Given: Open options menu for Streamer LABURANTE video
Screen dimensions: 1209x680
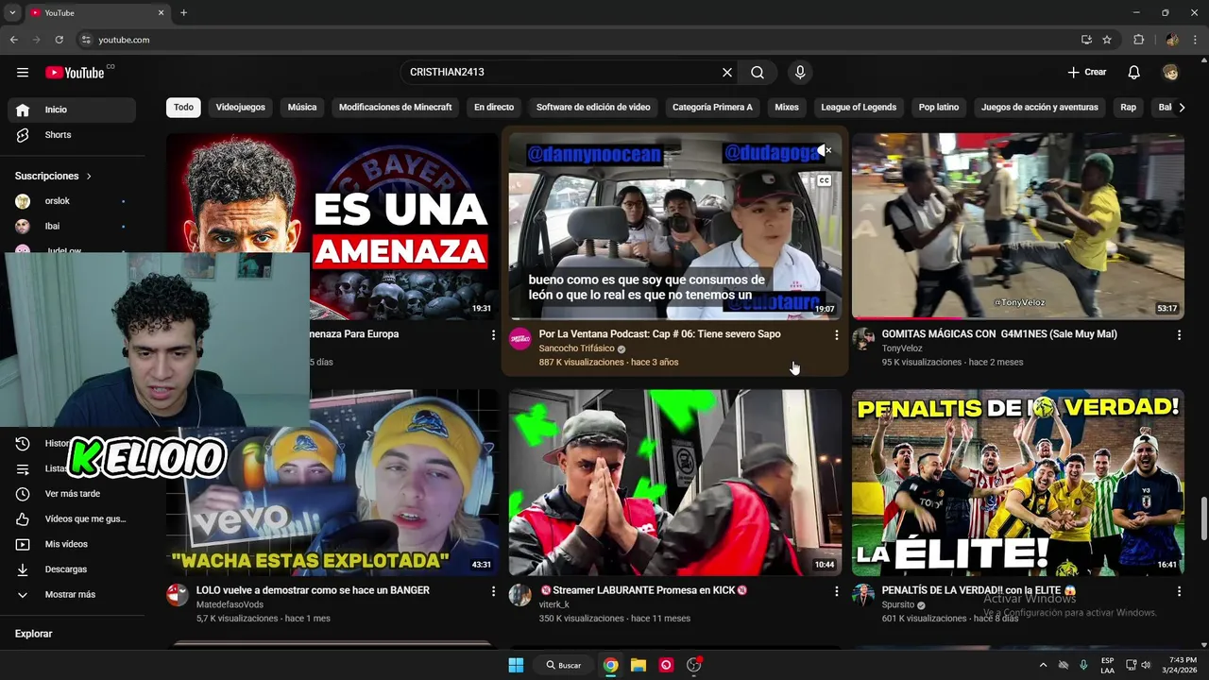Looking at the screenshot, I should pyautogui.click(x=836, y=591).
